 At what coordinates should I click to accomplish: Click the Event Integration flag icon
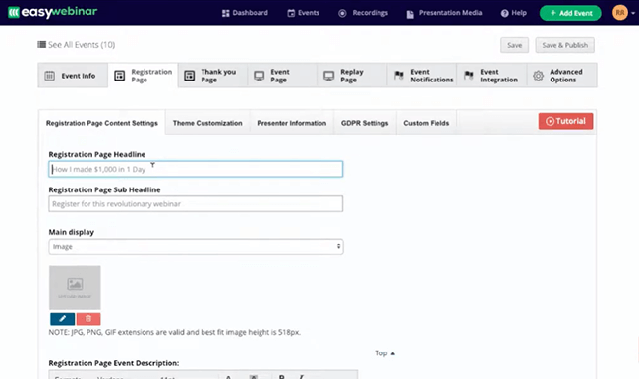(469, 75)
